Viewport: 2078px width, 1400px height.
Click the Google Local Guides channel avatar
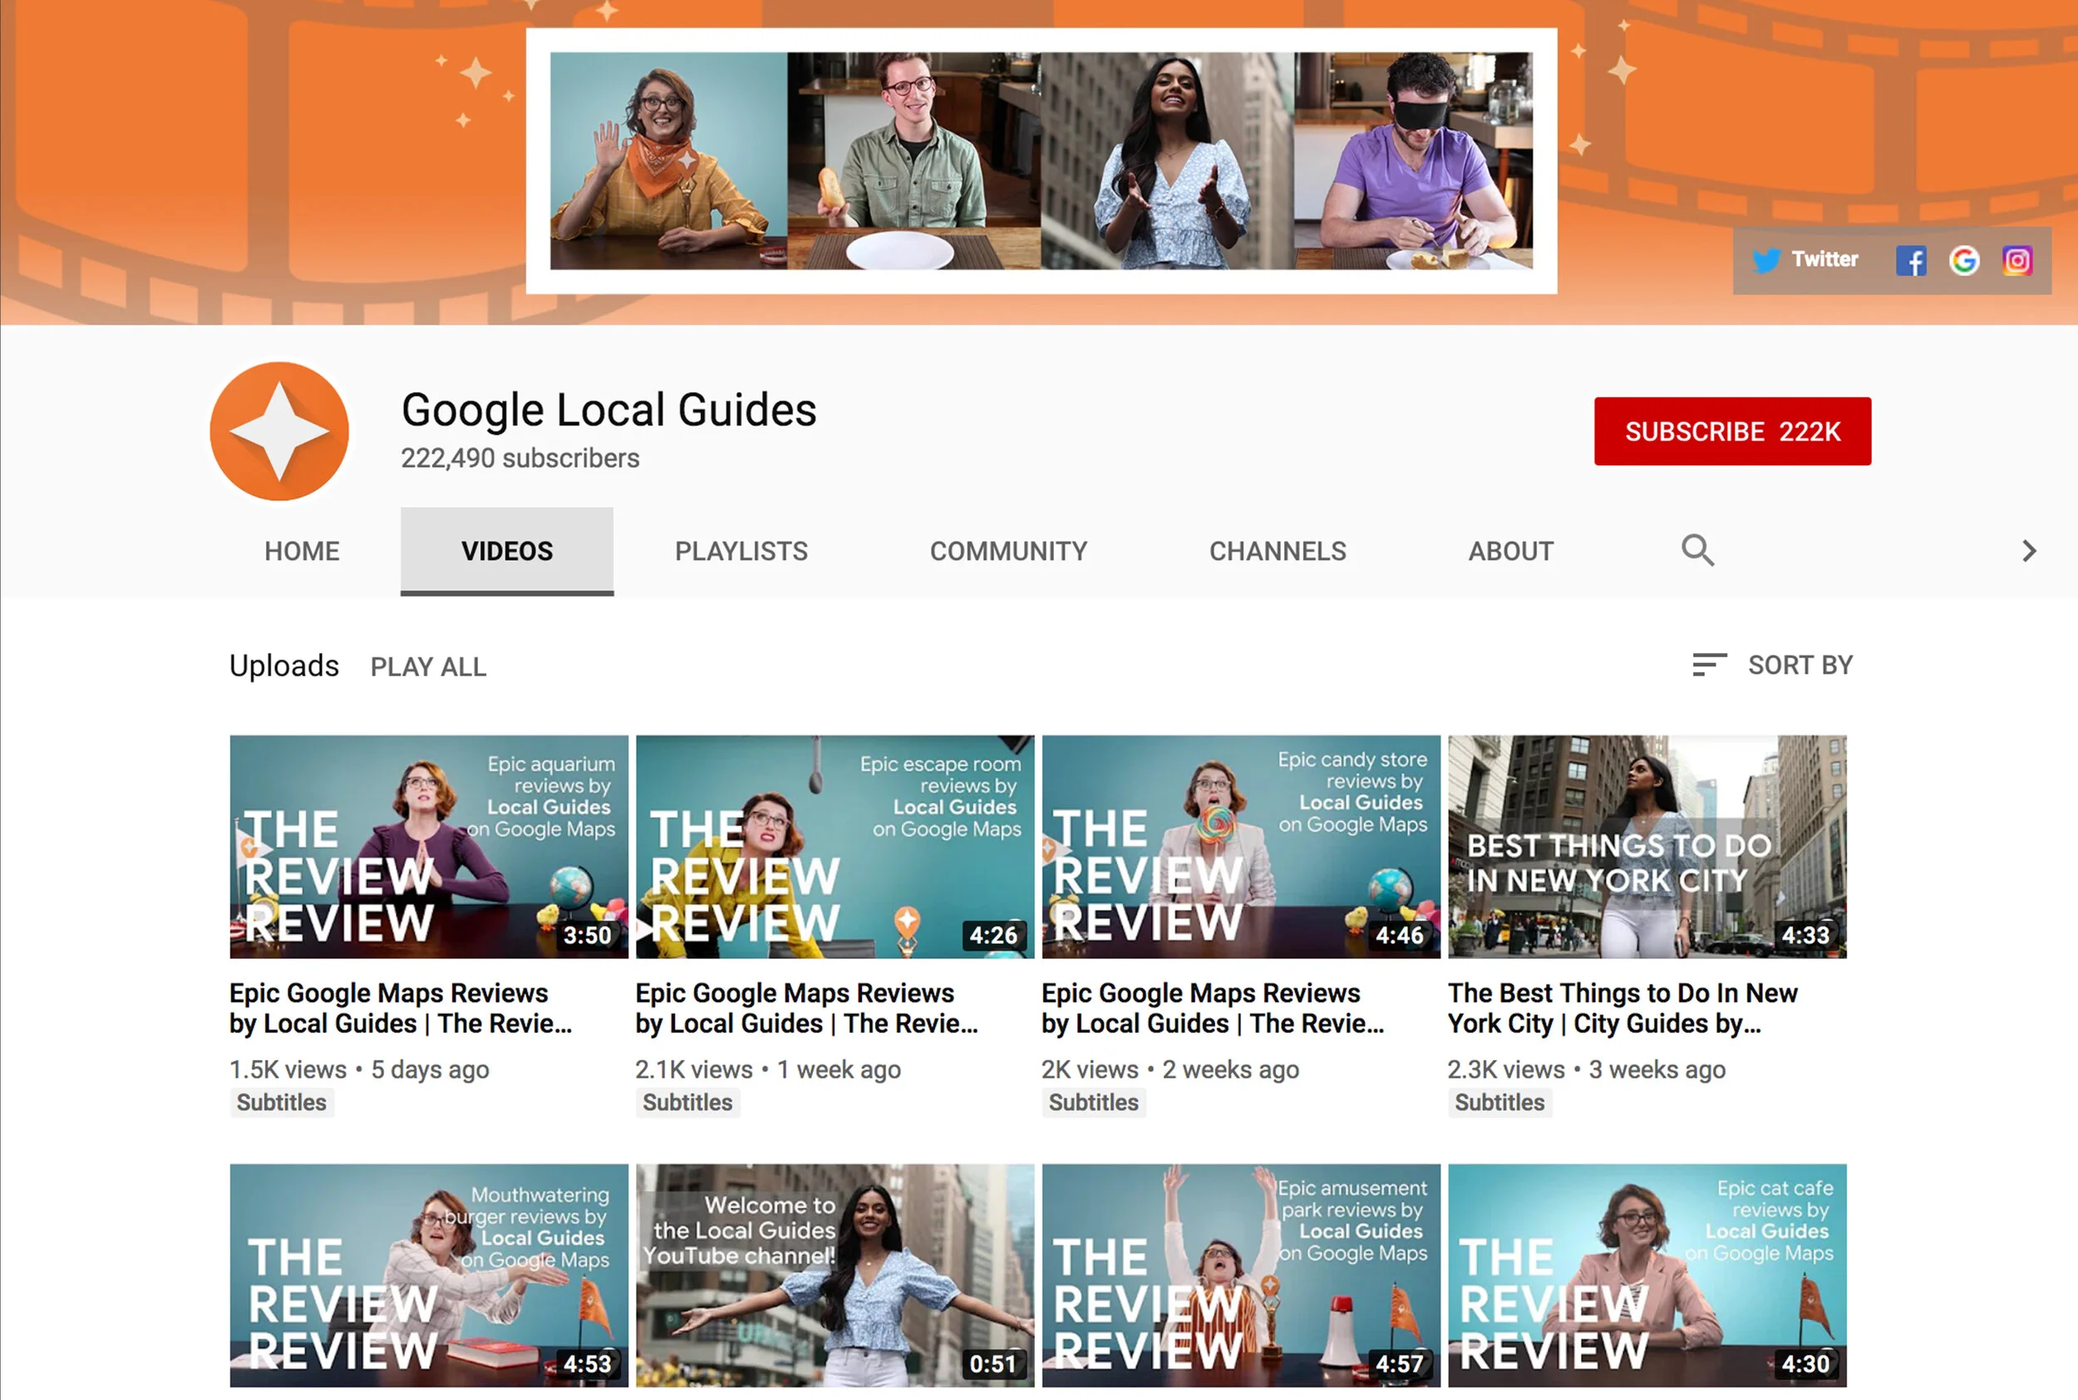tap(279, 431)
